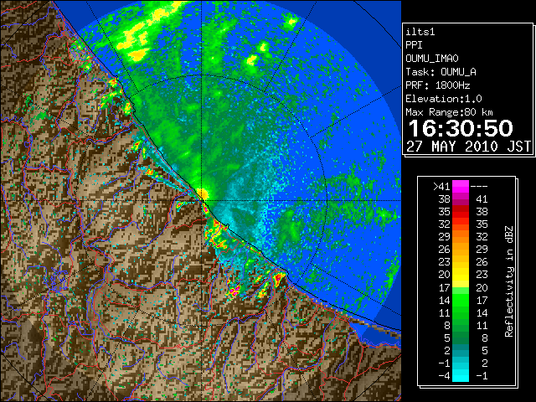This screenshot has width=536, height=402.
Task: Click the 'Max Range:80 km' line
Action: click(449, 112)
